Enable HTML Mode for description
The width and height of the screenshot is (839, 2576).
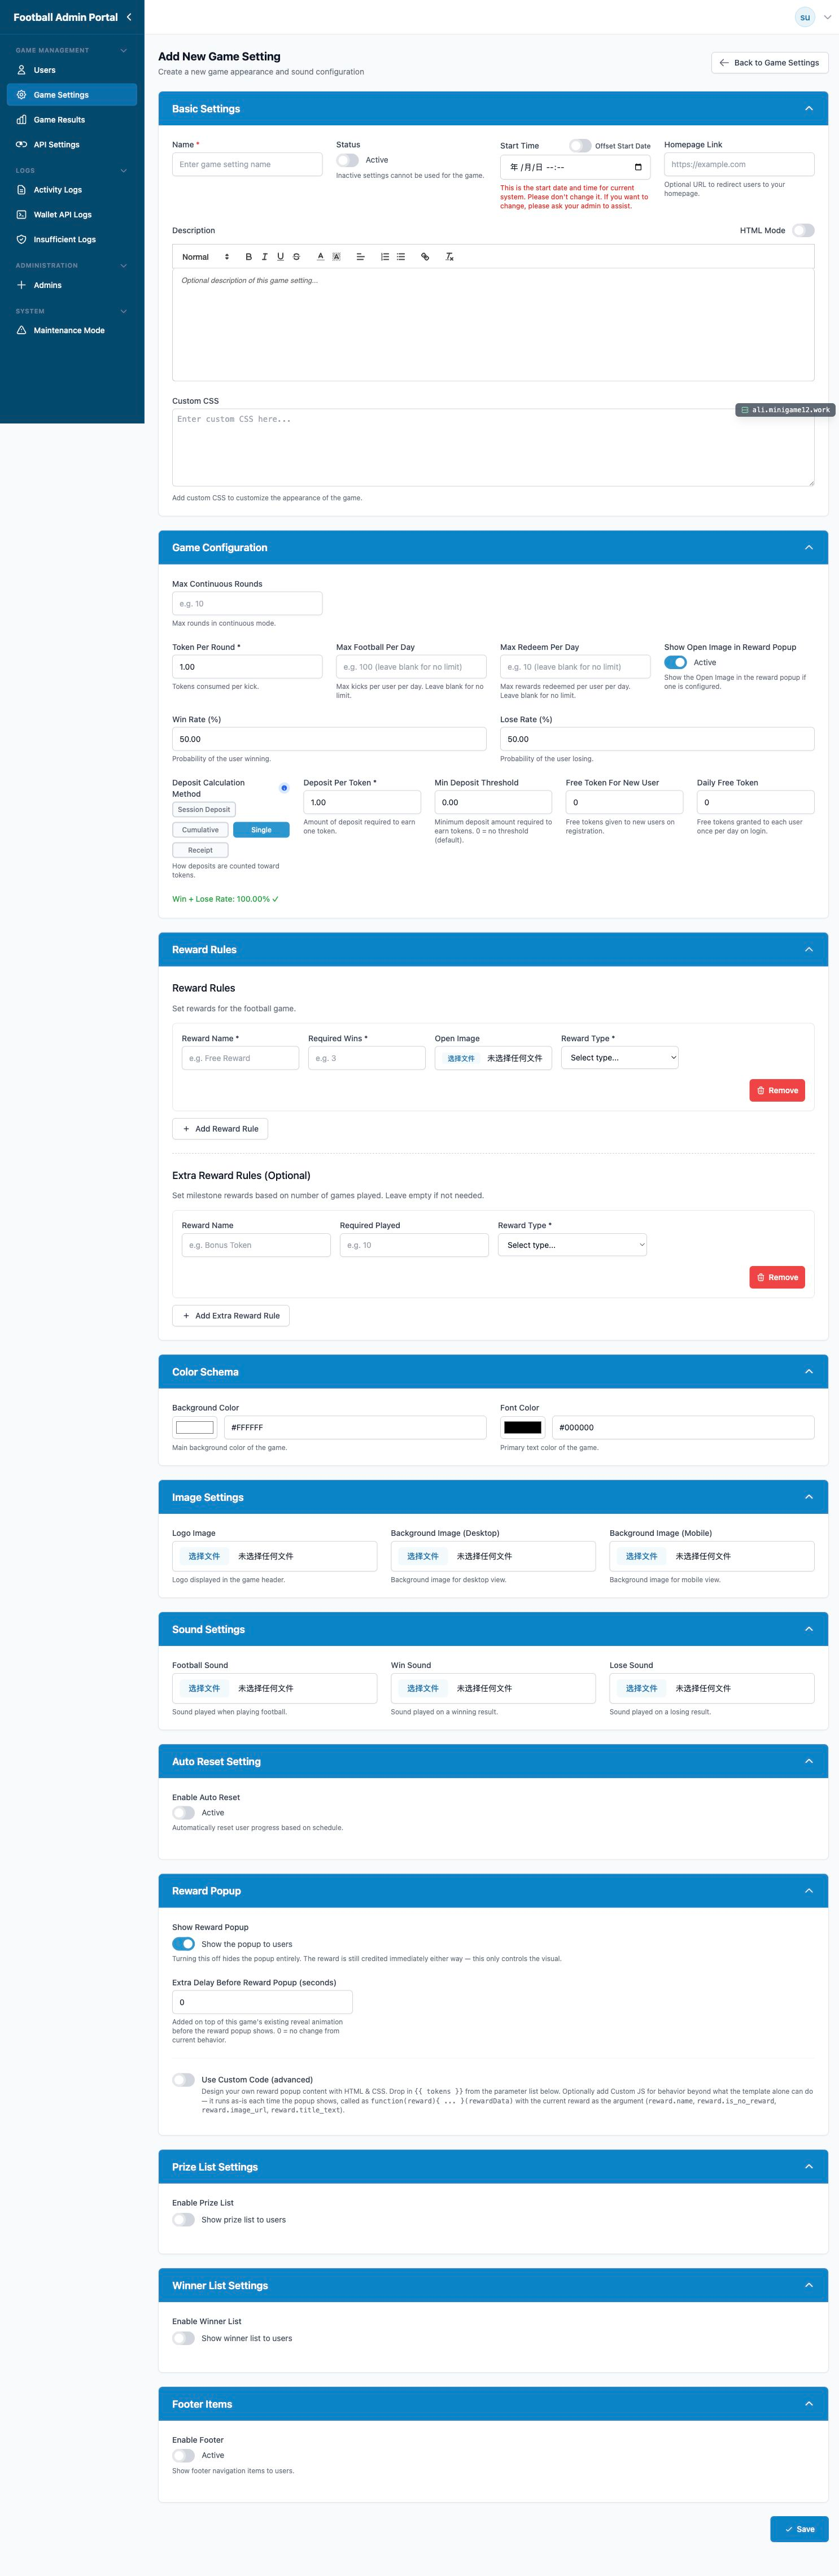tap(803, 230)
